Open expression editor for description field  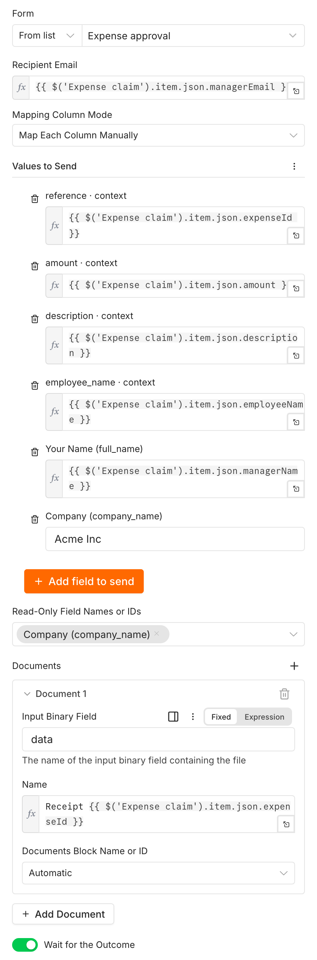[x=296, y=356]
